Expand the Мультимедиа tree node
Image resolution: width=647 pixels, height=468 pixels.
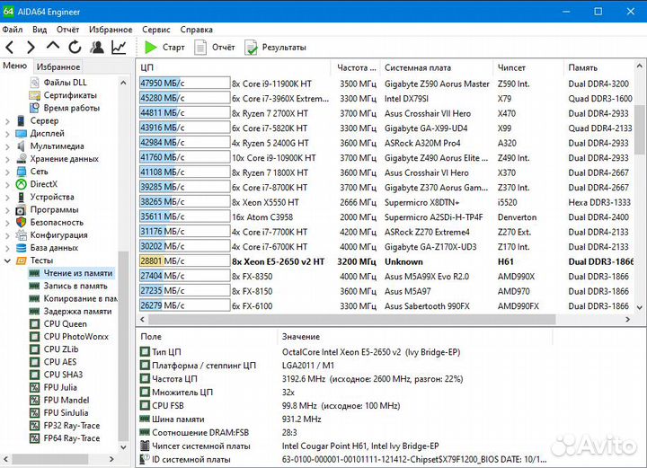tap(7, 146)
